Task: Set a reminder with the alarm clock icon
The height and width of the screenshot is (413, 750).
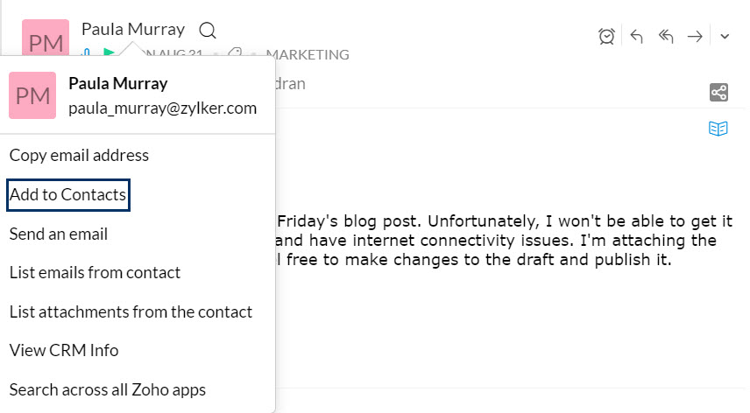Action: click(606, 36)
